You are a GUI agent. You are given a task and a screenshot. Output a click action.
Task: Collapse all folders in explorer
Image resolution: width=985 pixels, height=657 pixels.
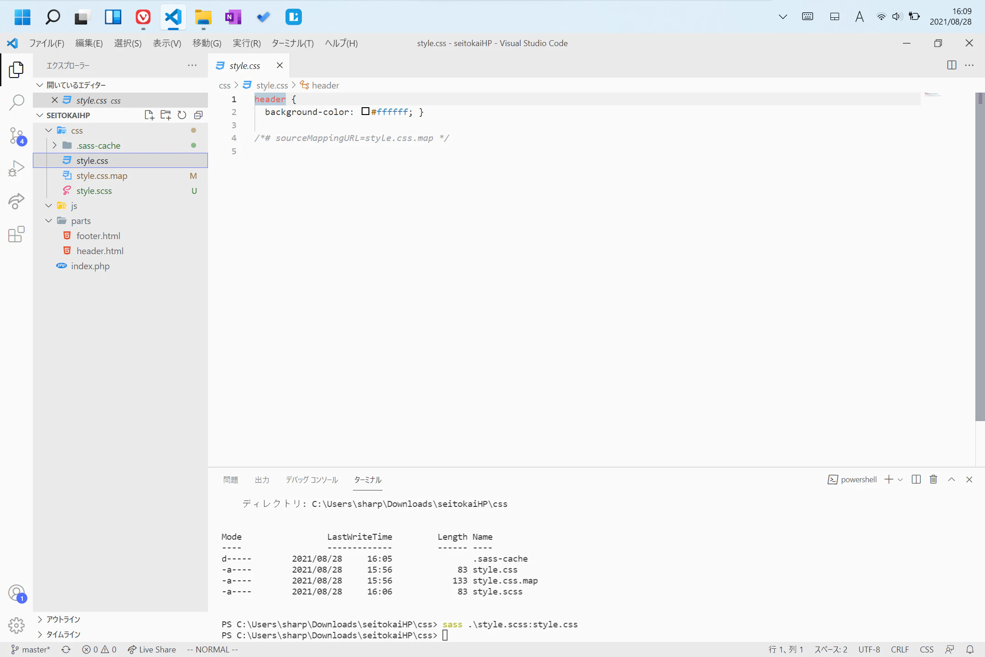pyautogui.click(x=198, y=115)
